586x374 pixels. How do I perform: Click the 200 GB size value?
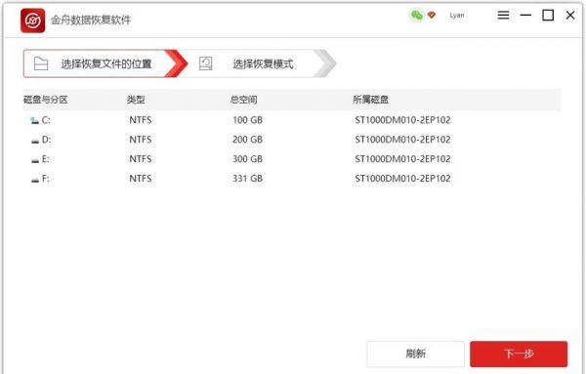247,140
